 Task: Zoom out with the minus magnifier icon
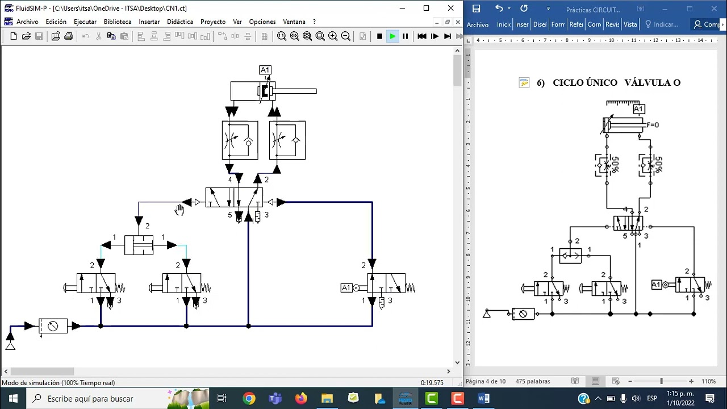click(x=345, y=36)
